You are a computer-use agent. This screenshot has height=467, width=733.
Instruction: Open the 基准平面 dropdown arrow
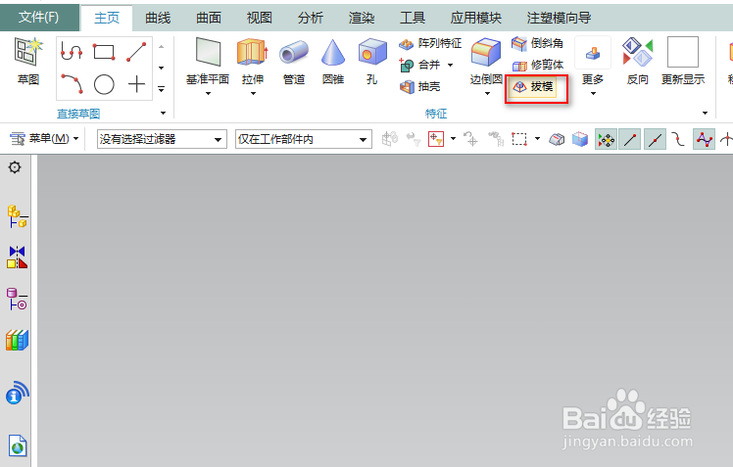[x=208, y=94]
